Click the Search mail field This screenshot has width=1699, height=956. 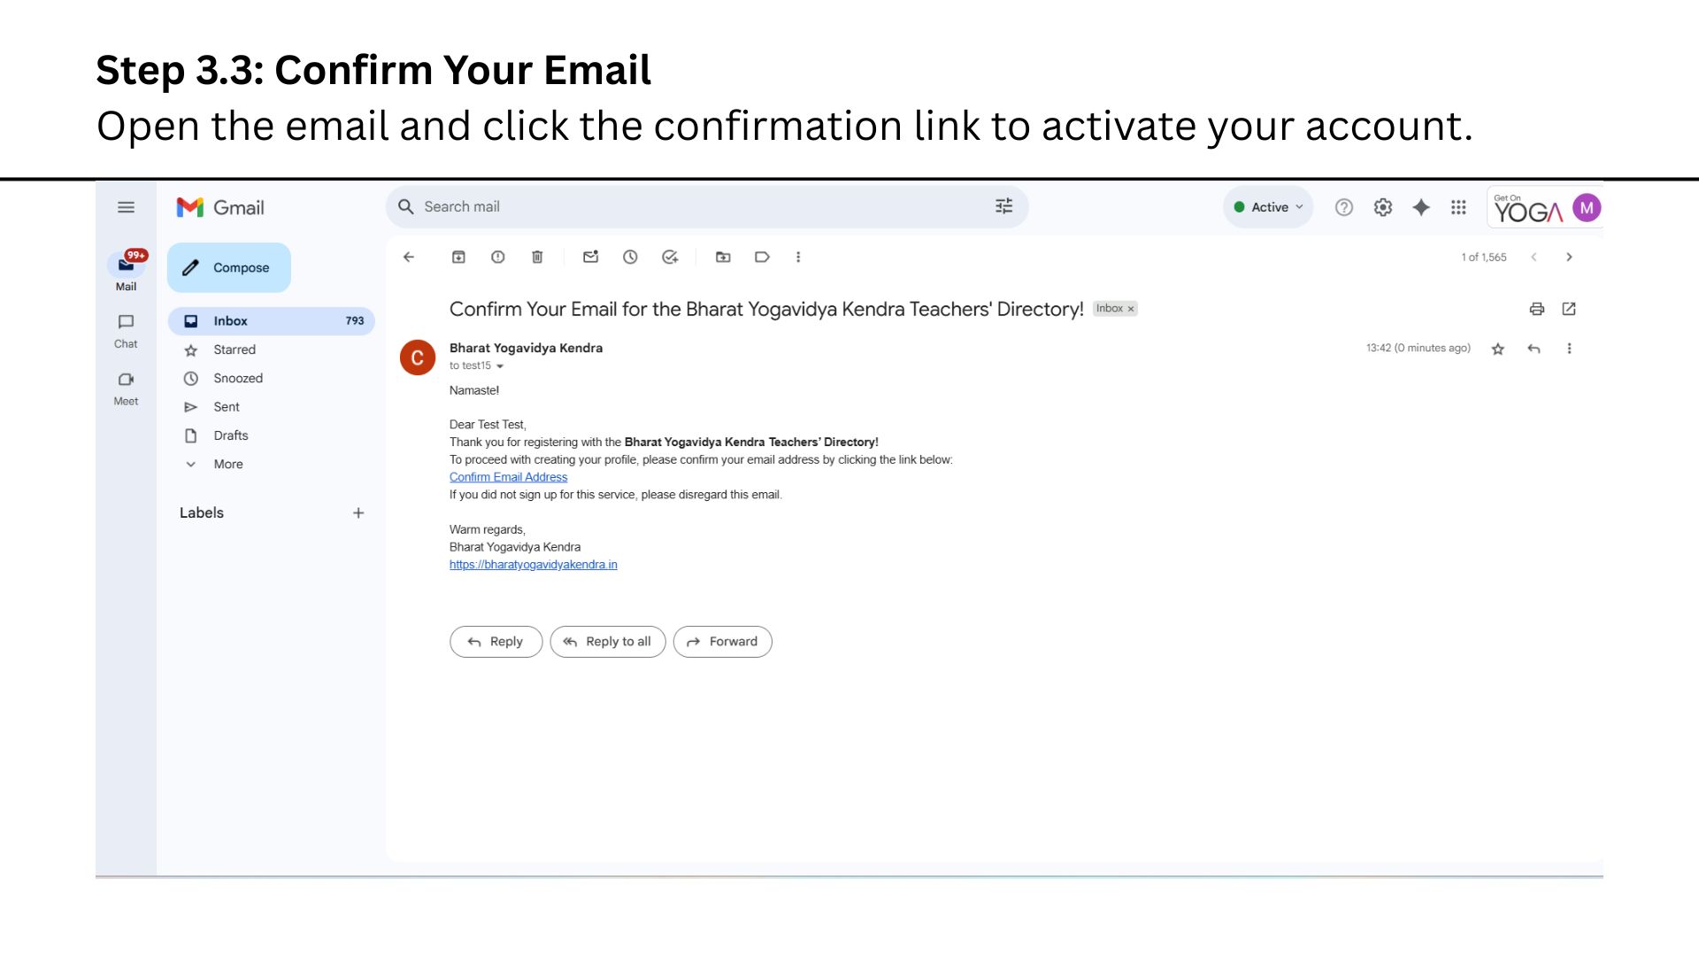pos(690,206)
